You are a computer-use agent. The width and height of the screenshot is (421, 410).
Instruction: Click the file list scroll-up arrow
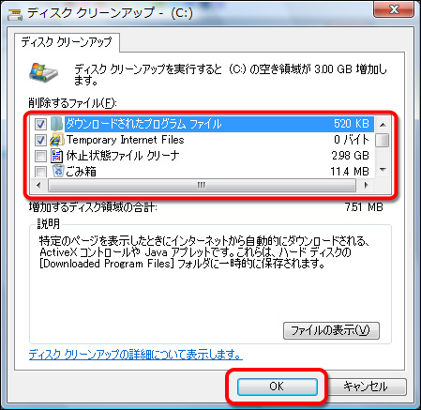coord(383,125)
